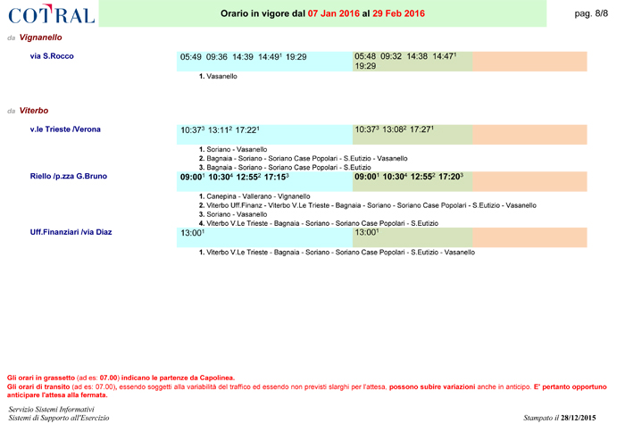Click the Riello /p.zza G.Bruno stop name
Image resolution: width=625 pixels, height=424 pixels.
69,176
